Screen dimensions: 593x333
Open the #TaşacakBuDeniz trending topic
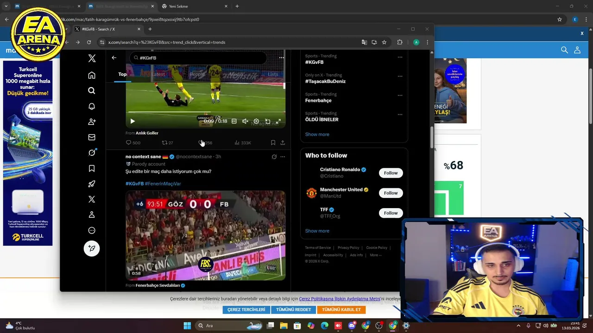pos(325,81)
